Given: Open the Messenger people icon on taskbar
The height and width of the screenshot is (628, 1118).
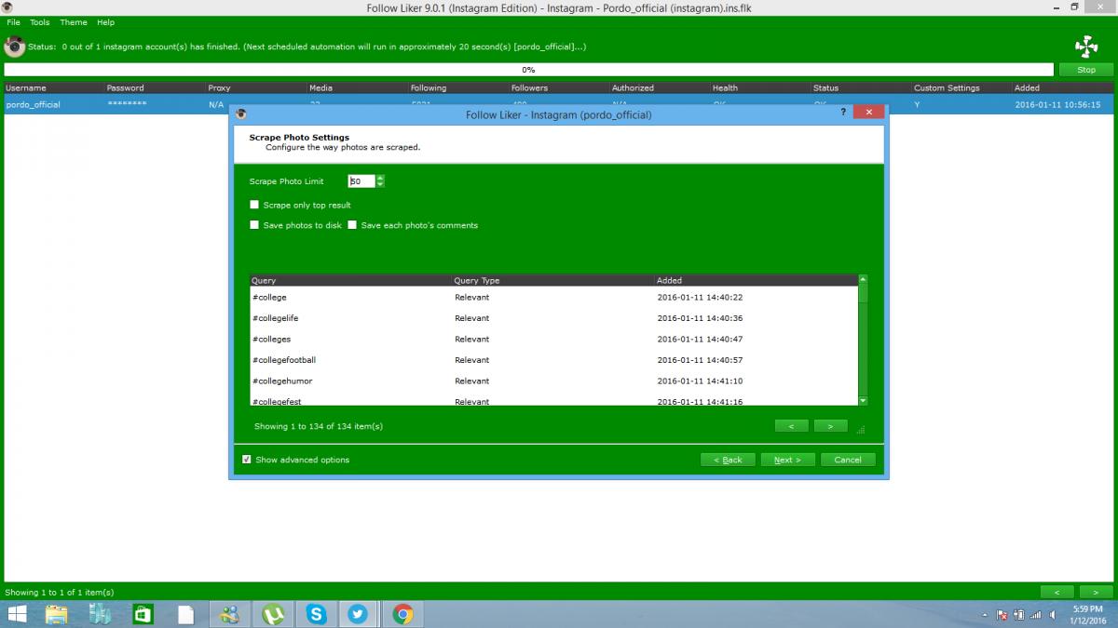Looking at the screenshot, I should (229, 614).
